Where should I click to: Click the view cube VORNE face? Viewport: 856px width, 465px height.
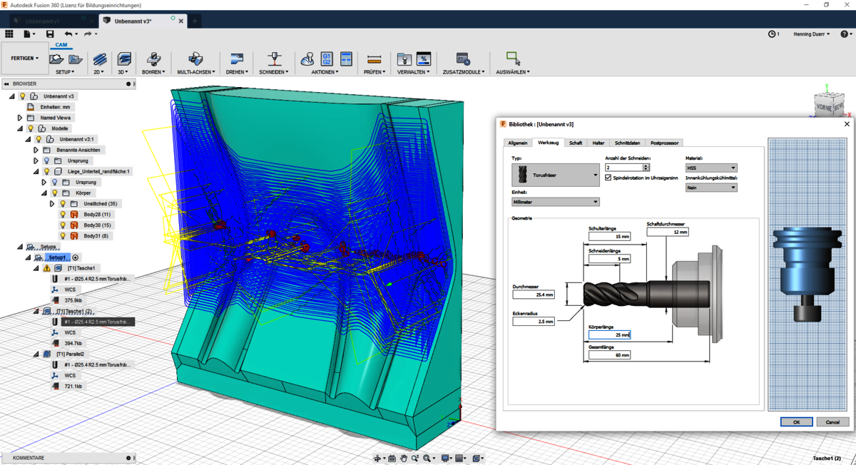[825, 105]
